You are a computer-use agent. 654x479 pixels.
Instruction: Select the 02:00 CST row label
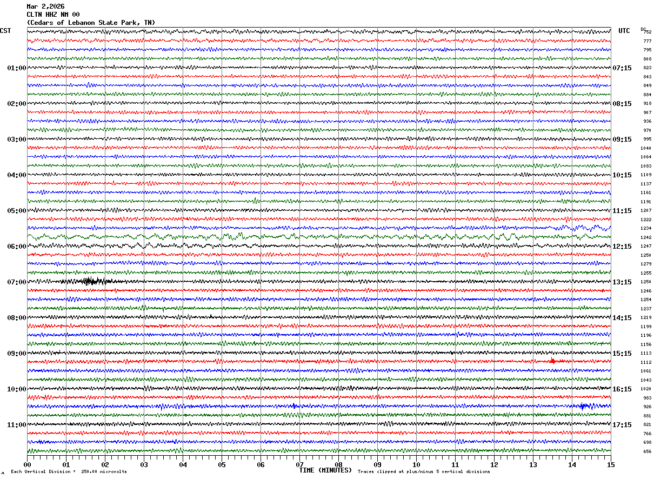pos(16,104)
